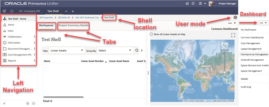Choose My Dashboard from menu
This screenshot has height=107, width=269.
point(248,30)
